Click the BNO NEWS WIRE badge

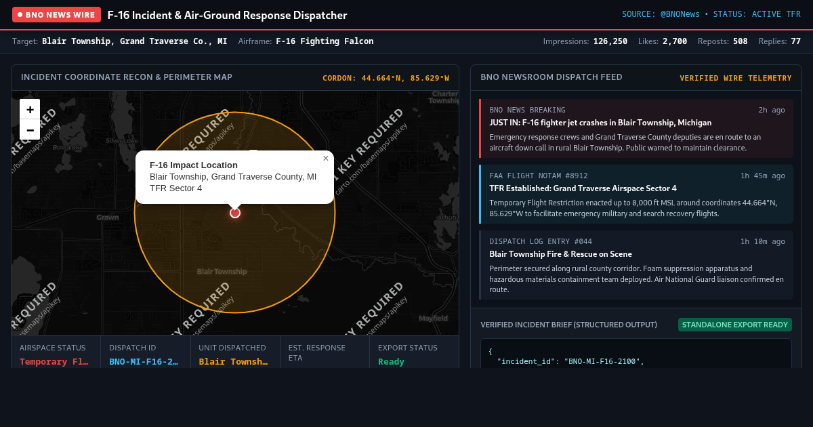coord(56,14)
